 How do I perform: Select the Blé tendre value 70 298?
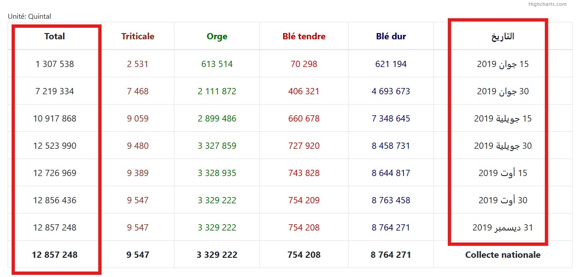[x=304, y=64]
